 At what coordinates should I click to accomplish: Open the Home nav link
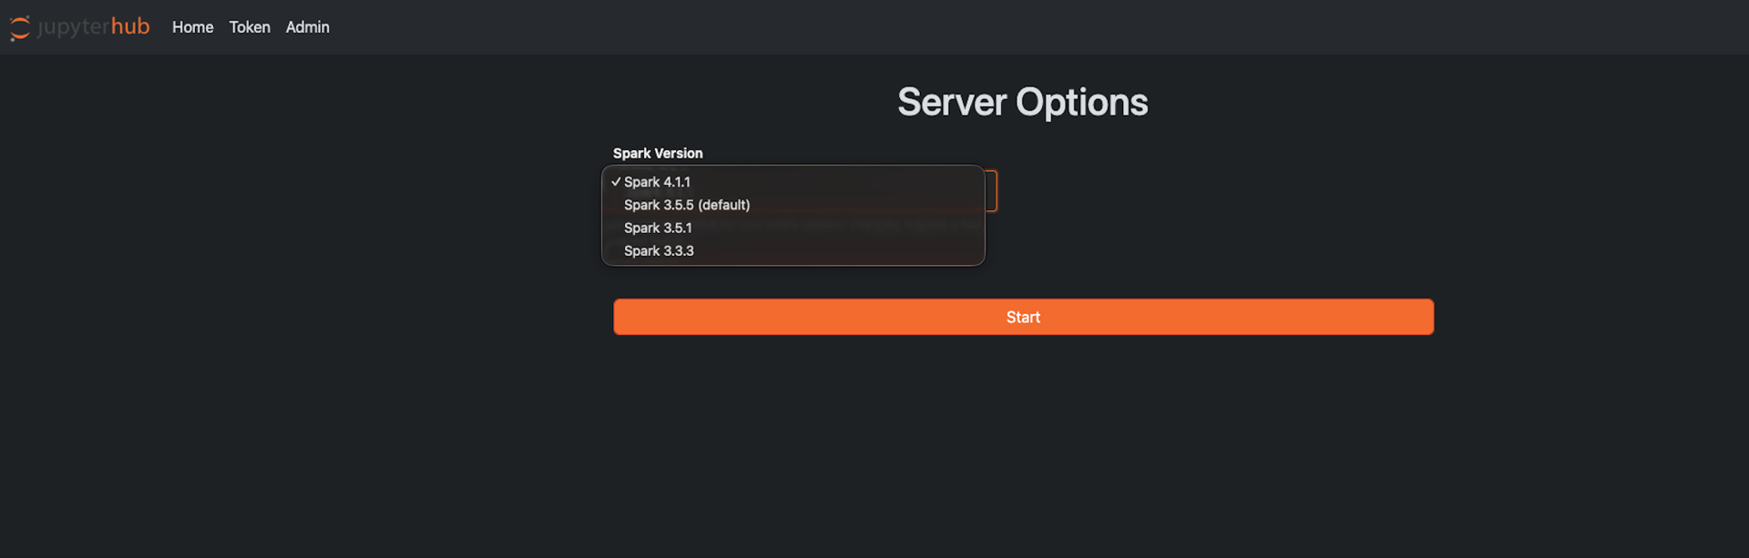point(192,27)
